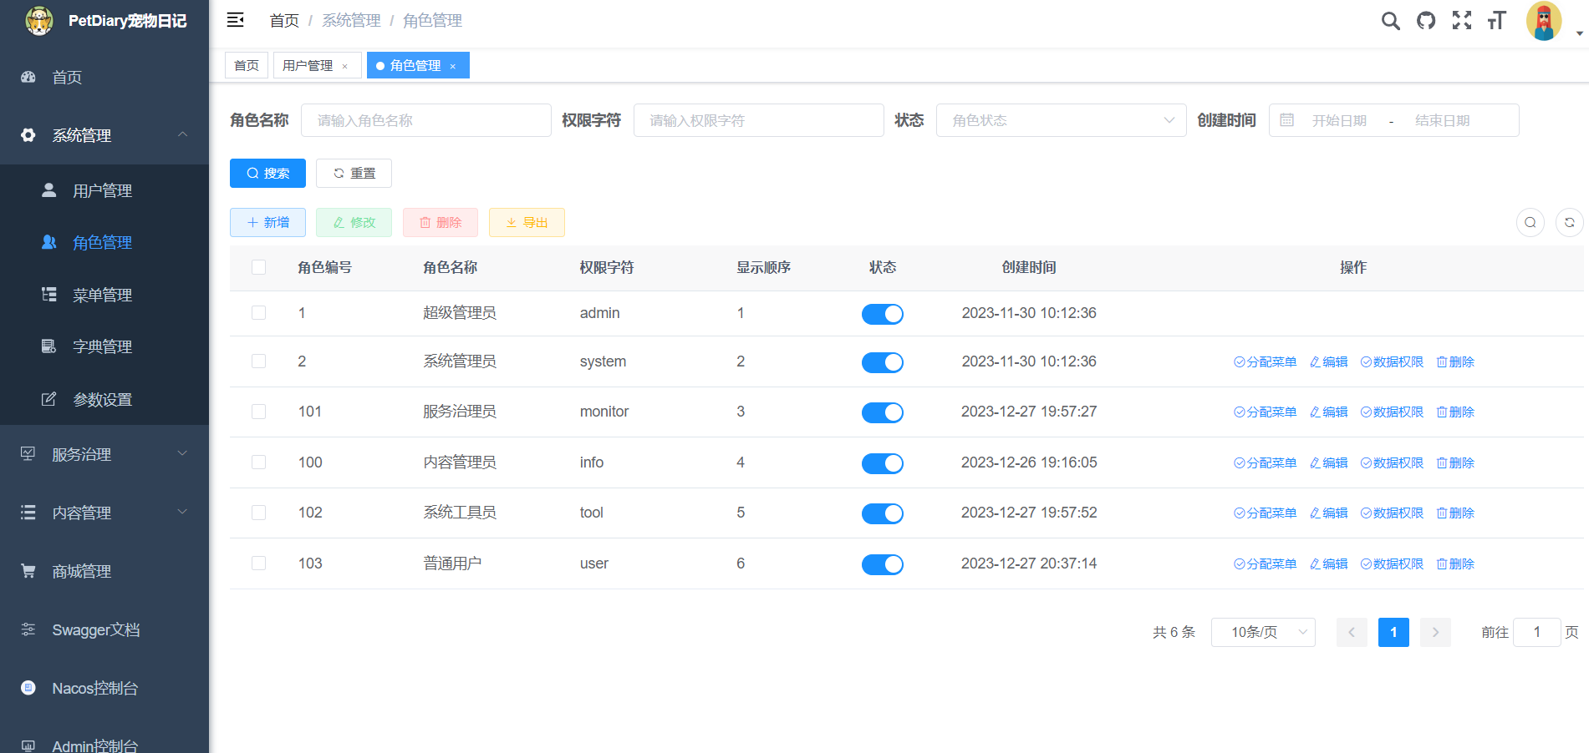Viewport: 1589px width, 753px height.
Task: Focus the 角色名称 input field
Action: (426, 120)
